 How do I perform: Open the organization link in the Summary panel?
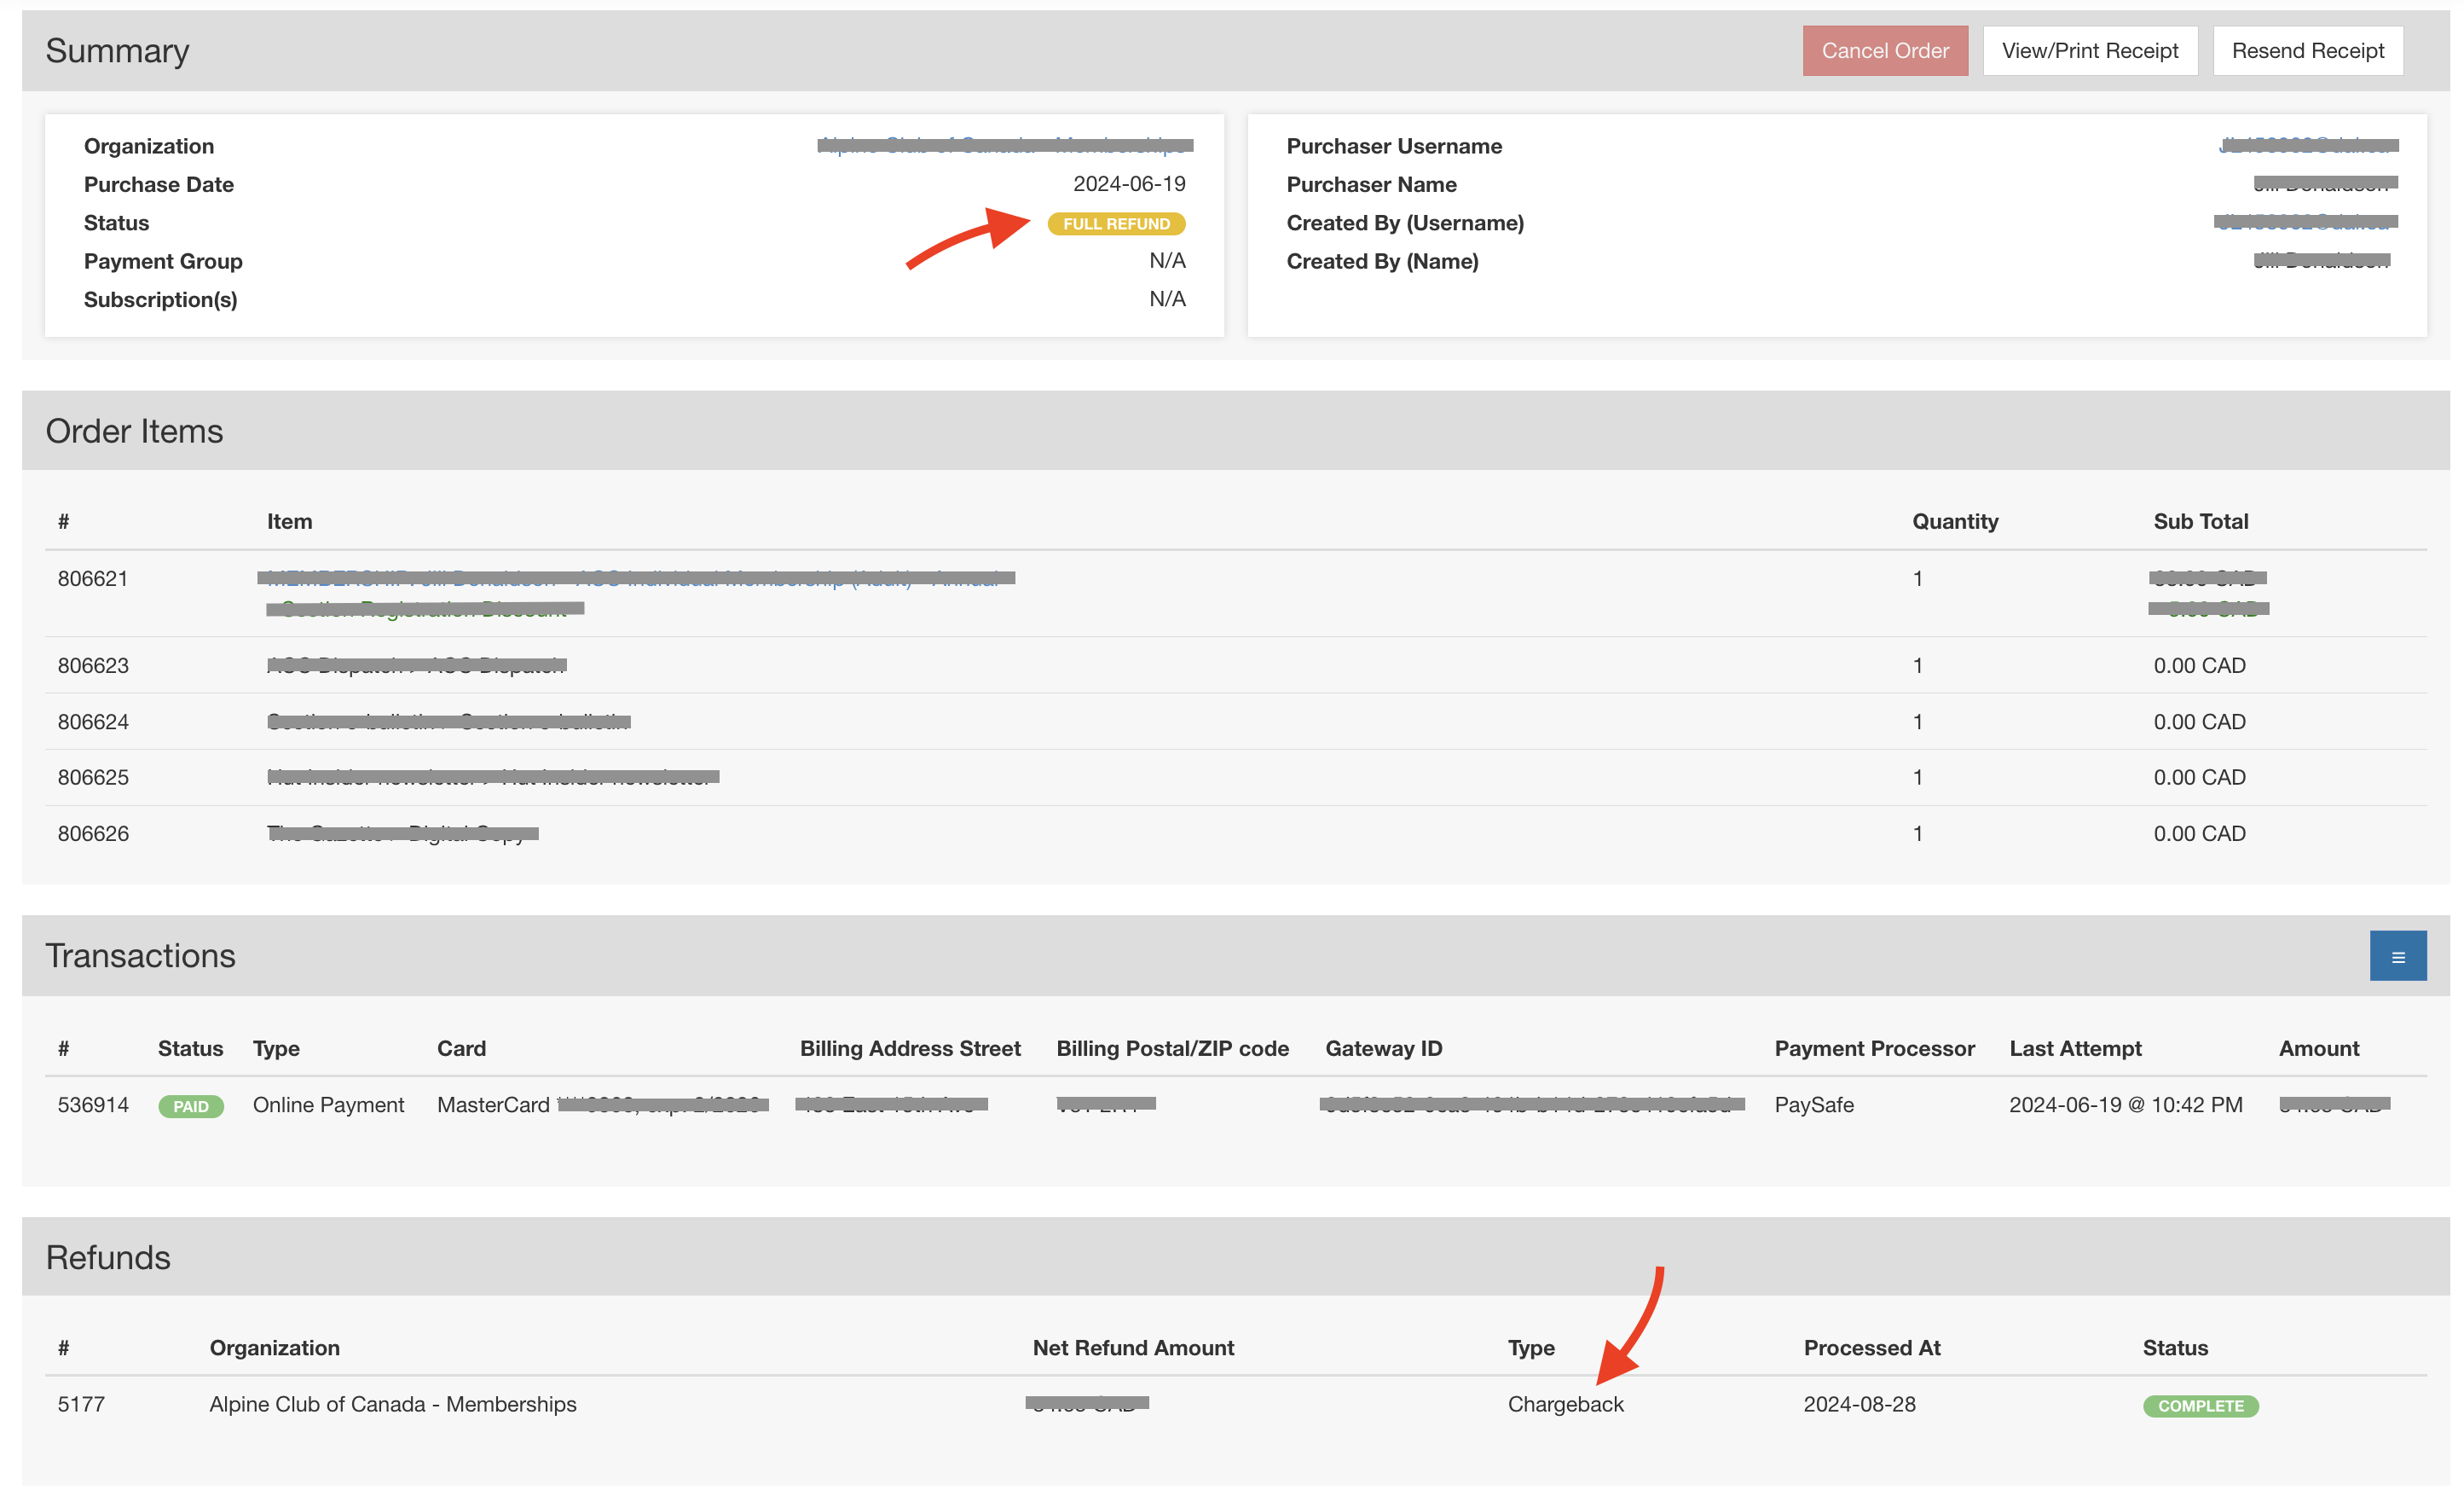coord(1003,145)
